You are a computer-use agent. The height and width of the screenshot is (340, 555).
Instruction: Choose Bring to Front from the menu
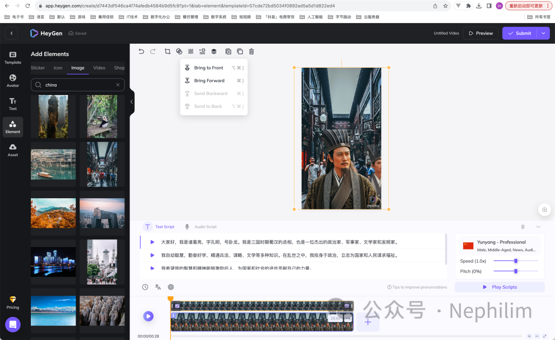(x=209, y=68)
